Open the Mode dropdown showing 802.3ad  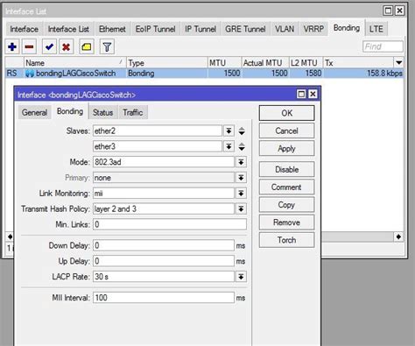pos(241,162)
